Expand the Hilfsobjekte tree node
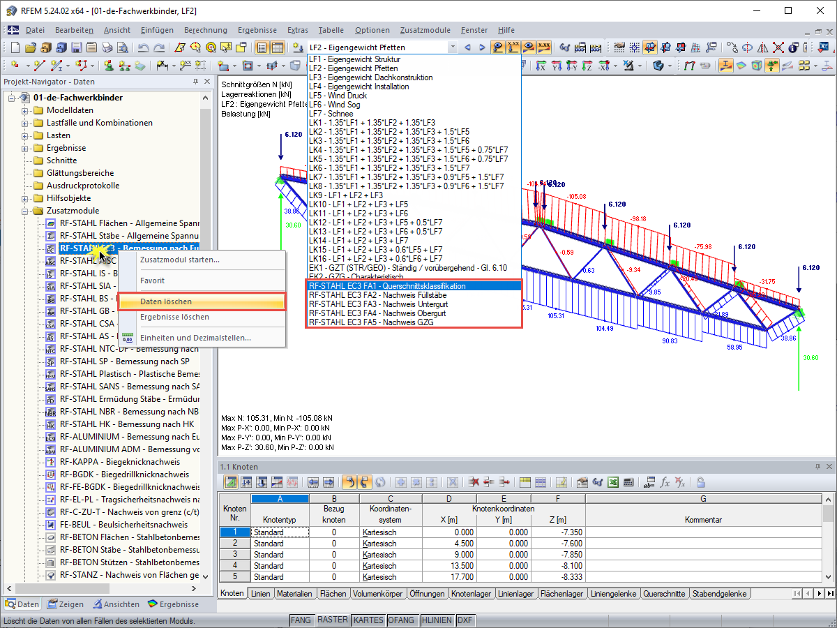This screenshot has height=628, width=837. coord(25,198)
